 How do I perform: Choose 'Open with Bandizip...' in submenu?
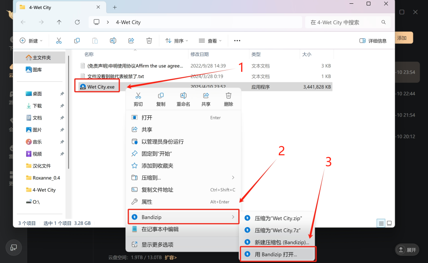[x=276, y=254]
